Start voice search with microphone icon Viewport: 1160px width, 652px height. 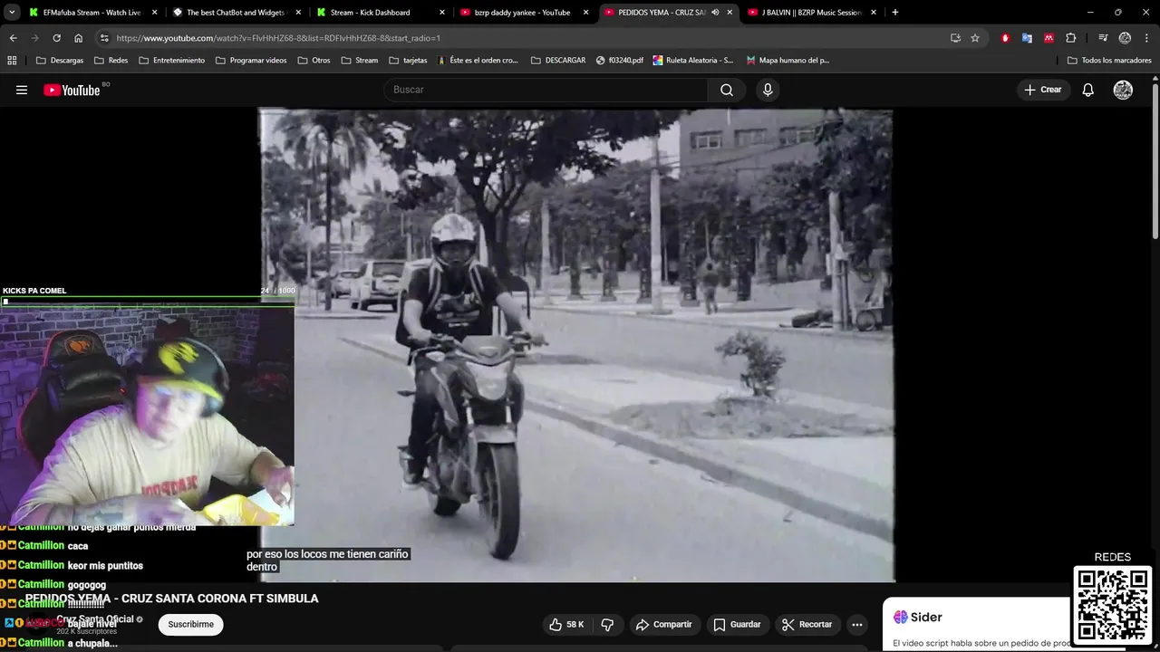click(768, 90)
